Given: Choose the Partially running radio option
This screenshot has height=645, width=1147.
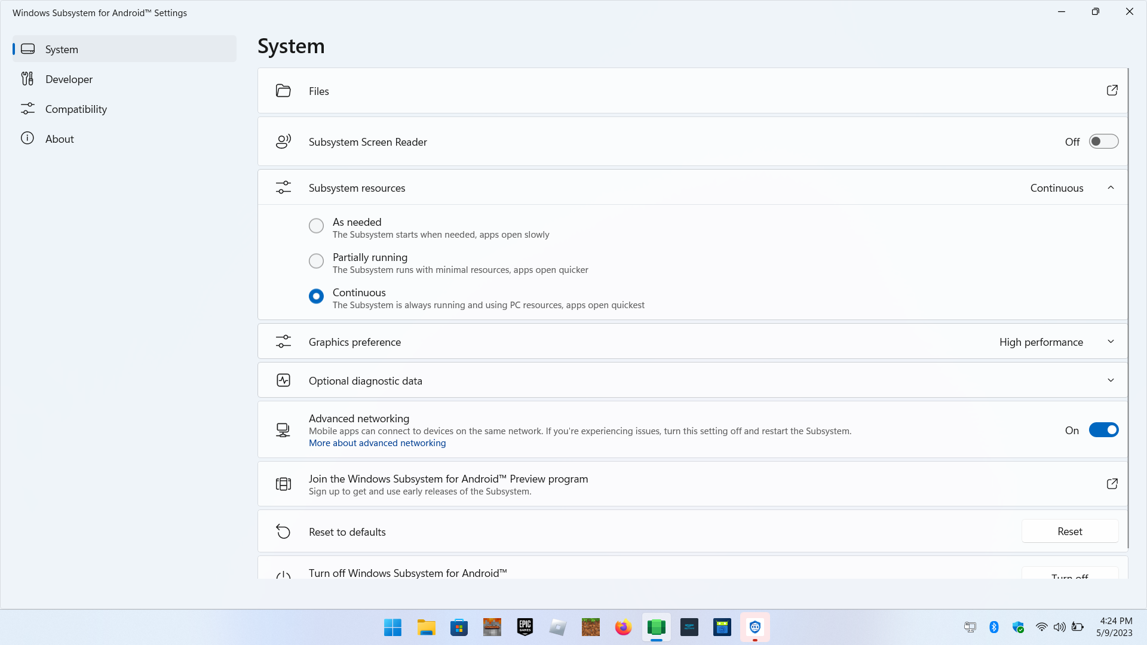Looking at the screenshot, I should click(316, 261).
